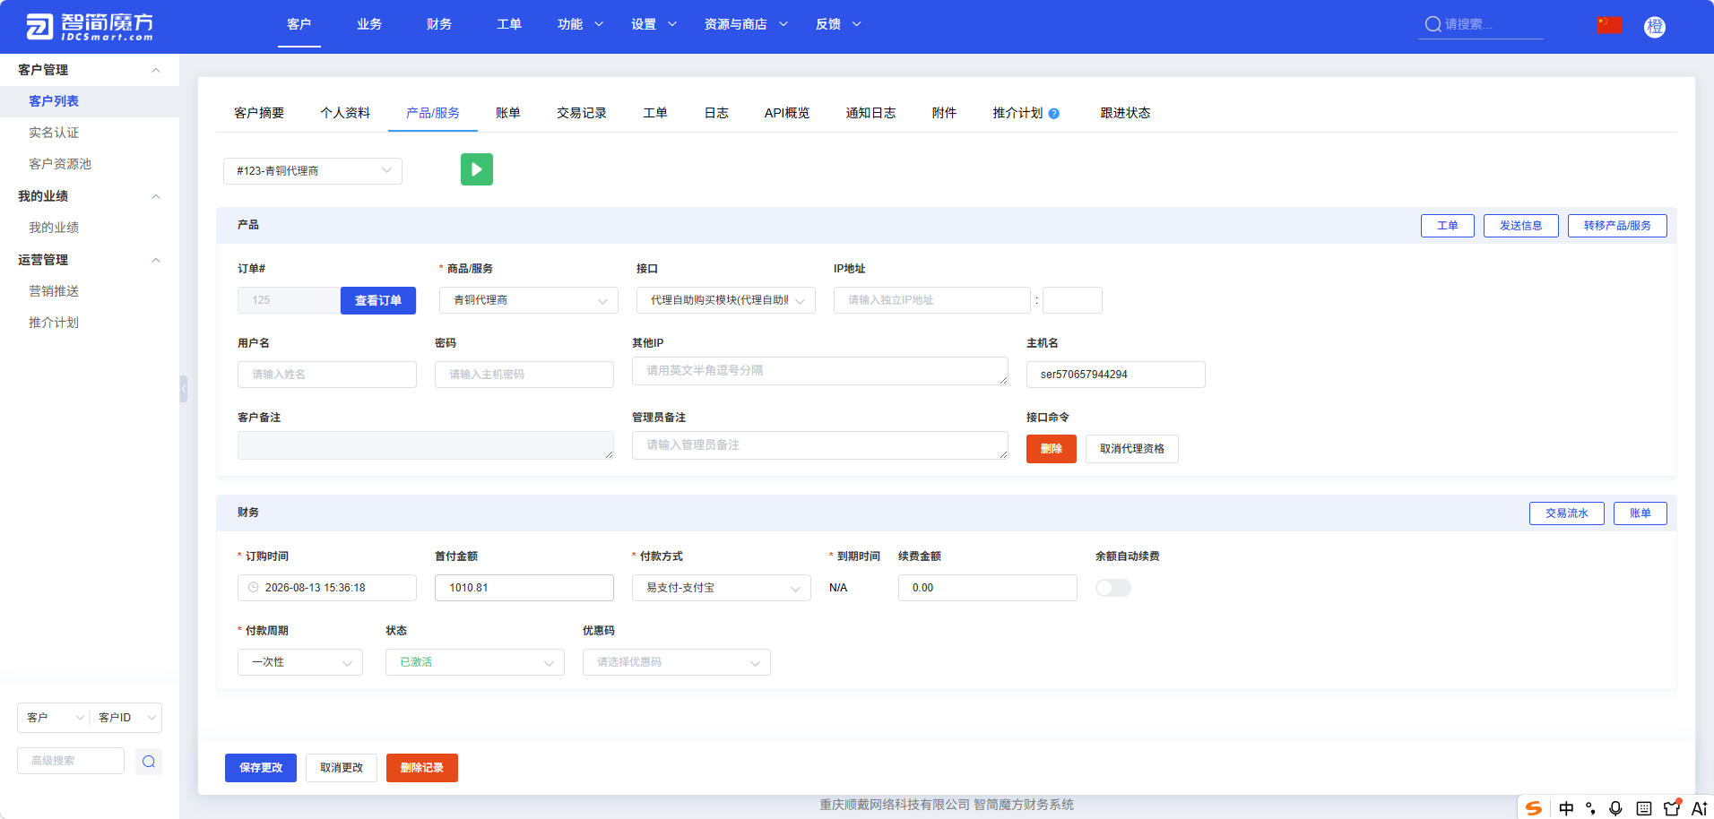This screenshot has height=819, width=1714.
Task: Switch to the 个人资料 tab
Action: click(345, 113)
